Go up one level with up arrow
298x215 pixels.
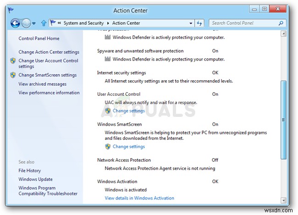[x=44, y=23]
